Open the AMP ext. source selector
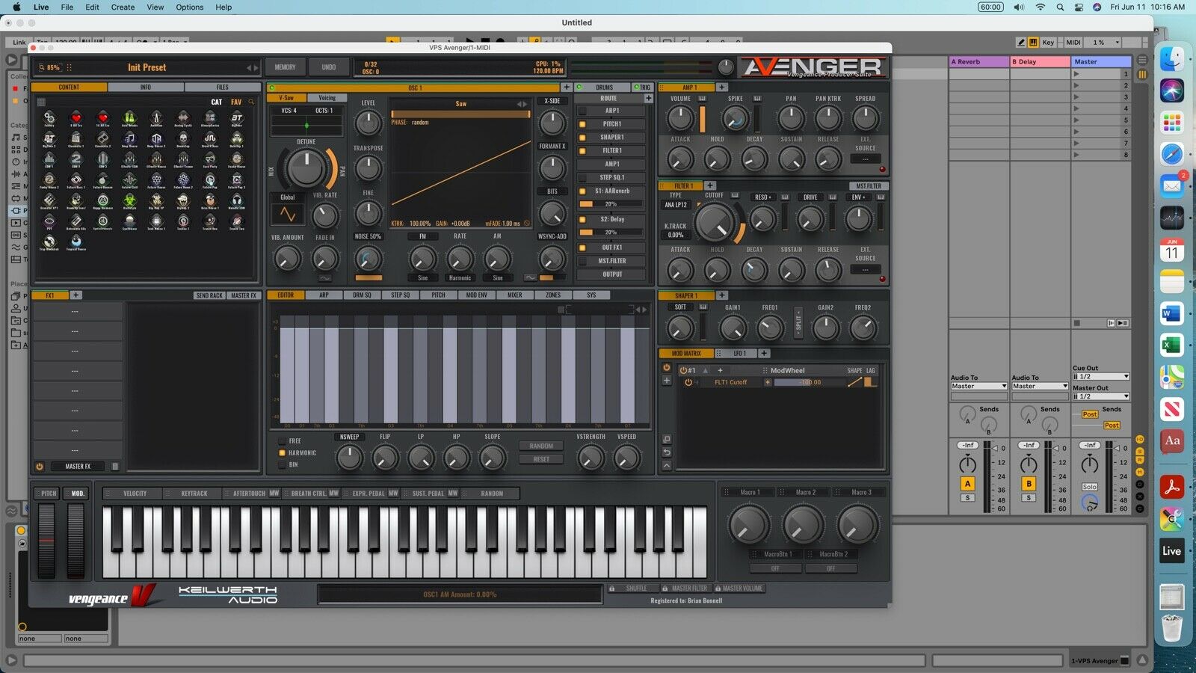The image size is (1196, 673). pyautogui.click(x=865, y=159)
